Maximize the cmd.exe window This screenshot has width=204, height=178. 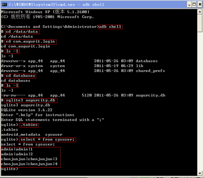click(x=194, y=5)
